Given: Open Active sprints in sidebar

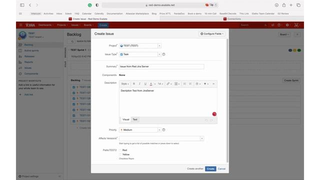Looking at the screenshot, I should coord(31,50).
